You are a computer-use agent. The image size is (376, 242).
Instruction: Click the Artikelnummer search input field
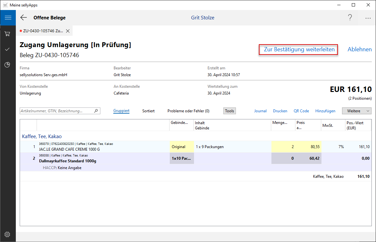[x=56, y=111]
